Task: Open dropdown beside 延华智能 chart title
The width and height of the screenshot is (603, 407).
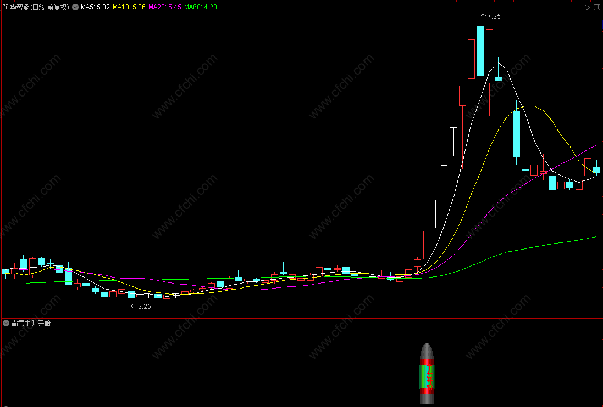Action: (x=75, y=7)
